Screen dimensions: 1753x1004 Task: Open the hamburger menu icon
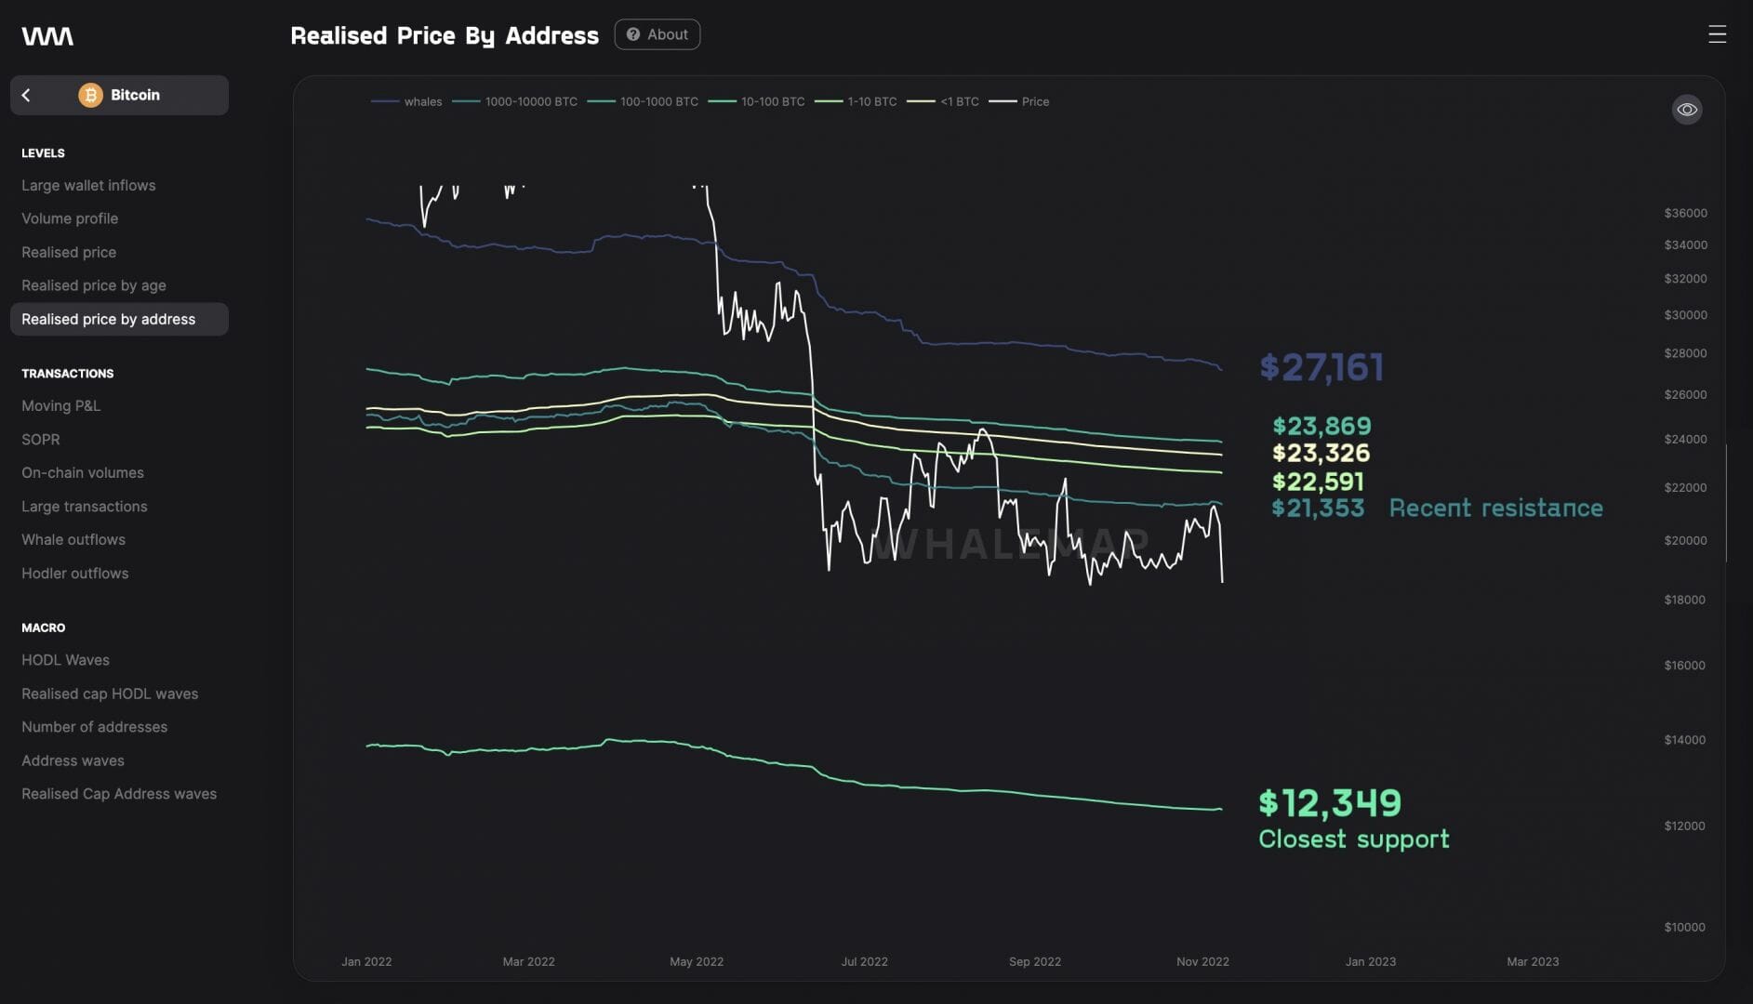pos(1717,34)
